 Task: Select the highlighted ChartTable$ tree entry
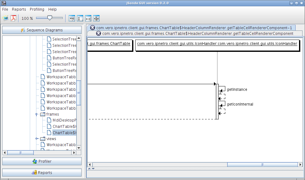pos(64,133)
